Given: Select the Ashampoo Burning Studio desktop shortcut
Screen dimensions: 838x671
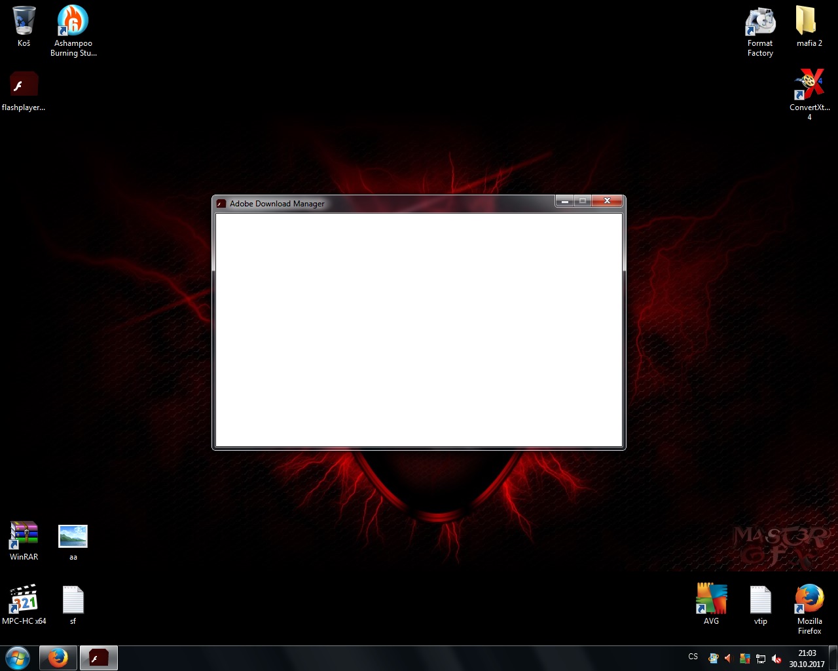Looking at the screenshot, I should coord(73,31).
